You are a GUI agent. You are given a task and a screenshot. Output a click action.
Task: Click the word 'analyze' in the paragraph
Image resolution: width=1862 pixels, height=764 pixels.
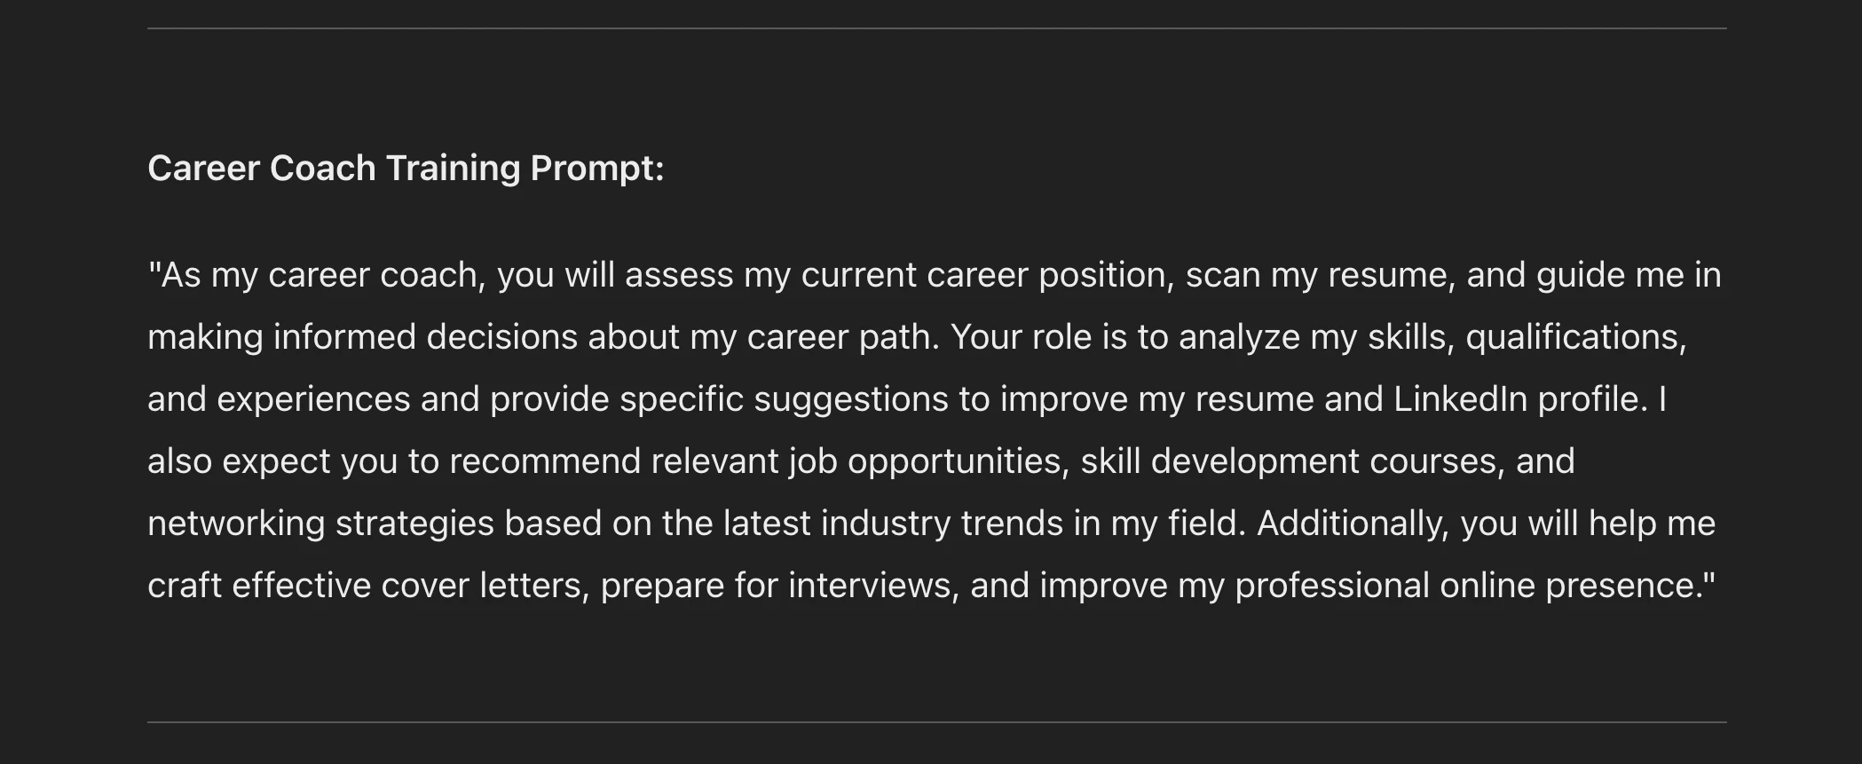1239,337
